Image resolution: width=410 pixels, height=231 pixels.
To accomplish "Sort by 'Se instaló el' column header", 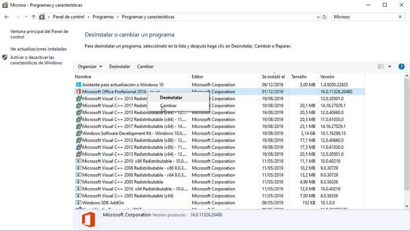I will pos(274,77).
